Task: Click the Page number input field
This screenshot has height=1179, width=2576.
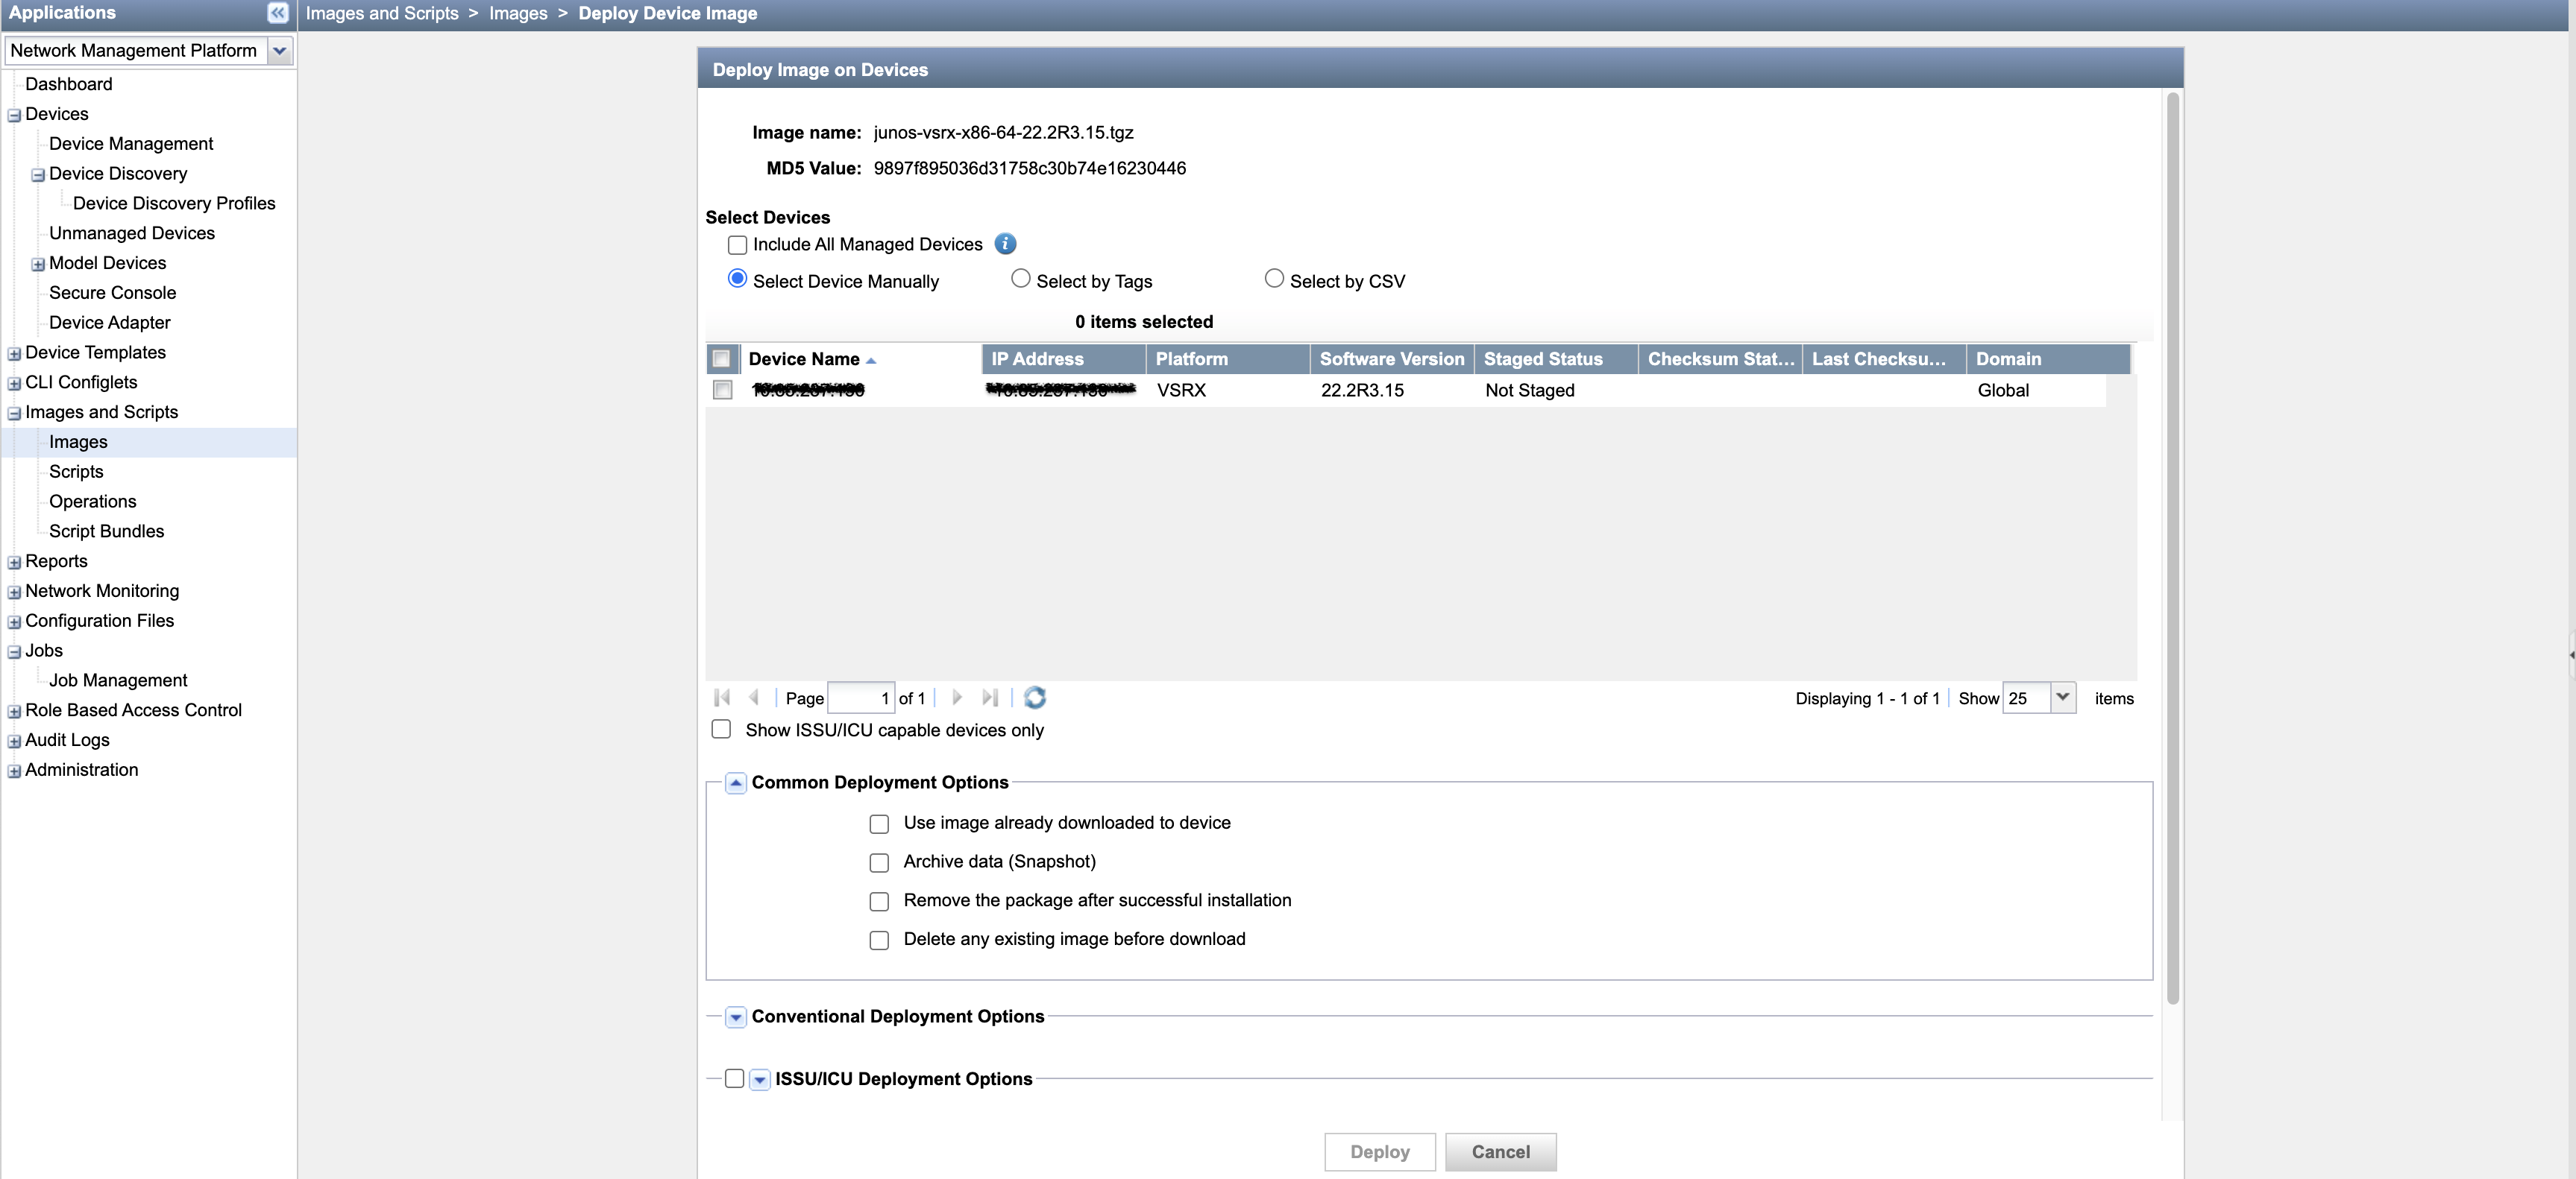Action: coord(861,698)
